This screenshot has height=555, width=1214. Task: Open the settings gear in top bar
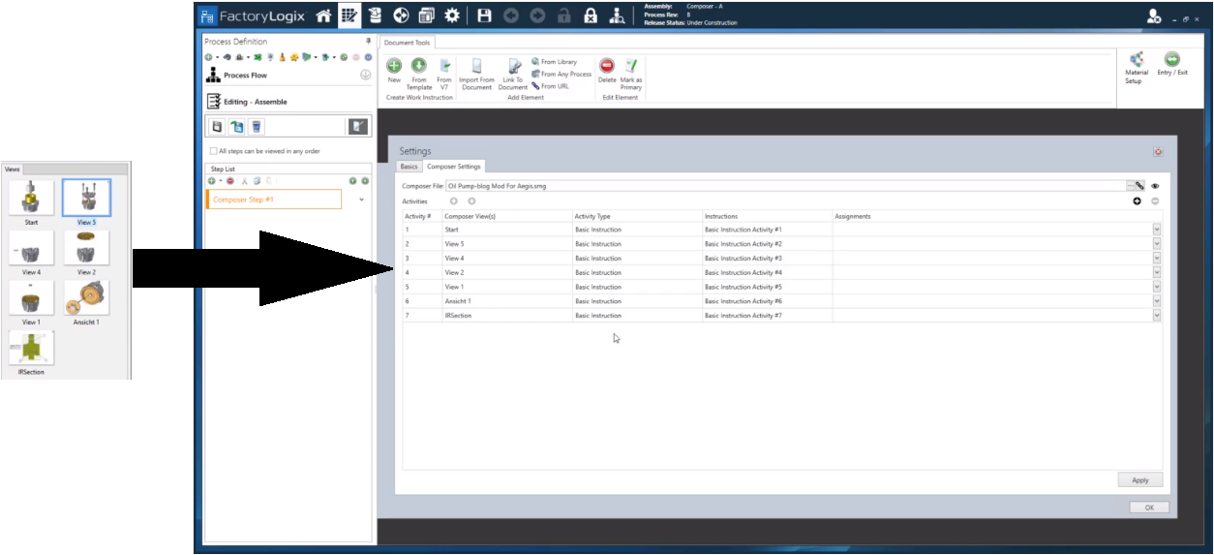[451, 15]
